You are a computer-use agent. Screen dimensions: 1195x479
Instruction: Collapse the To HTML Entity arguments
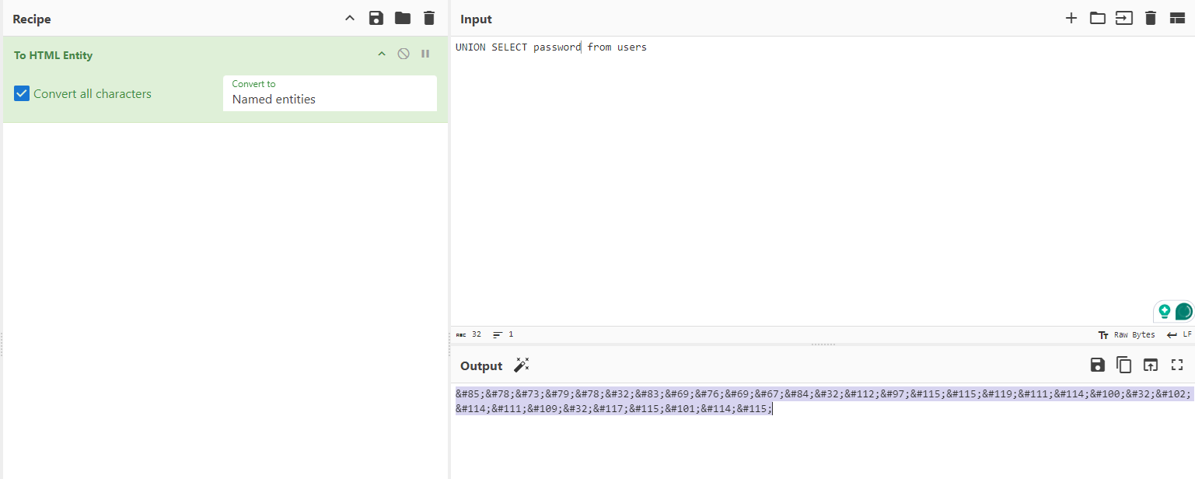(x=381, y=54)
